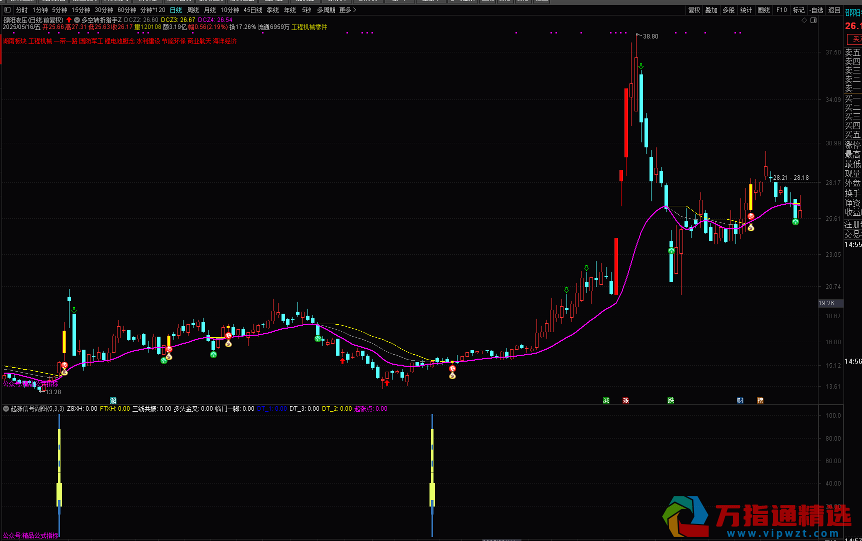
Task: Select the 5秒 period
Action: click(306, 10)
